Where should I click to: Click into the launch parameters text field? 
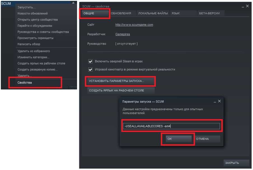171,126
